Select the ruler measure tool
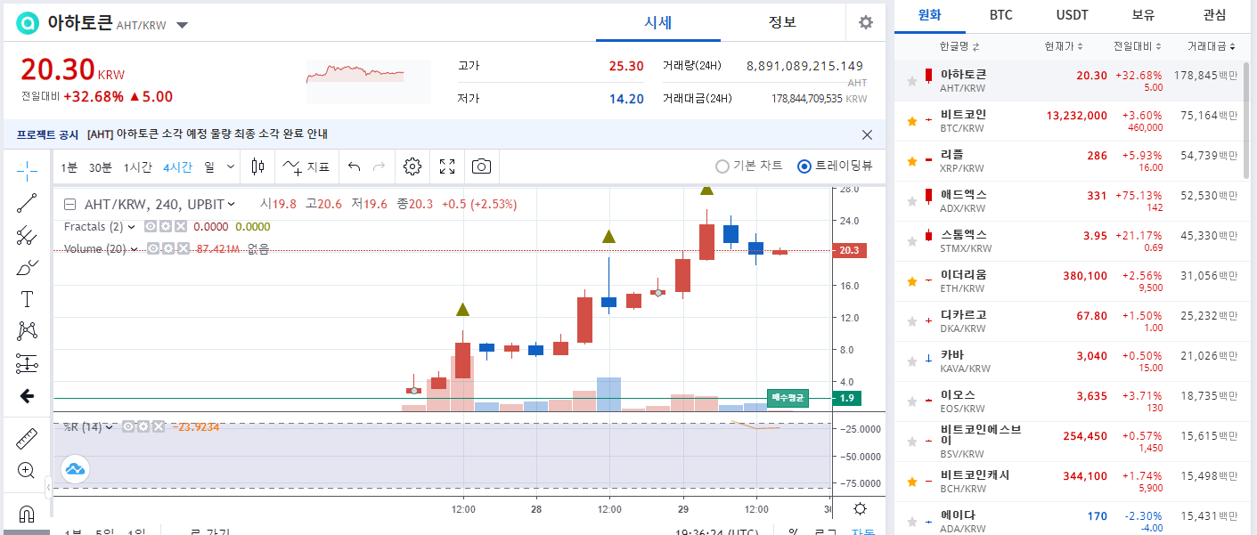Screen dimensions: 1257x535 pyautogui.click(x=27, y=438)
